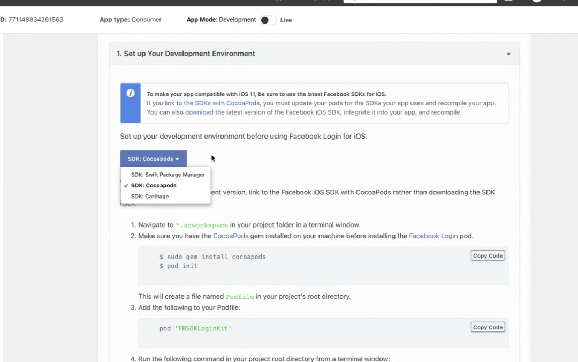The image size is (578, 362).
Task: Select 'SDK: Swift Package Manager' option
Action: [168, 175]
